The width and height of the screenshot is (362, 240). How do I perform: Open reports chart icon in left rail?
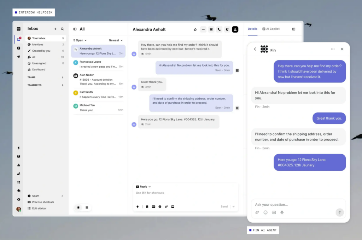pos(19,165)
